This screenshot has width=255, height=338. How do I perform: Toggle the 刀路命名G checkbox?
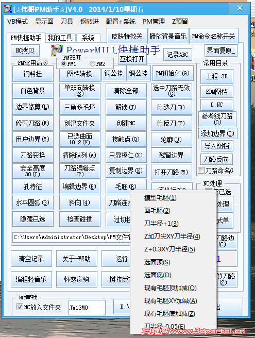coord(201,171)
